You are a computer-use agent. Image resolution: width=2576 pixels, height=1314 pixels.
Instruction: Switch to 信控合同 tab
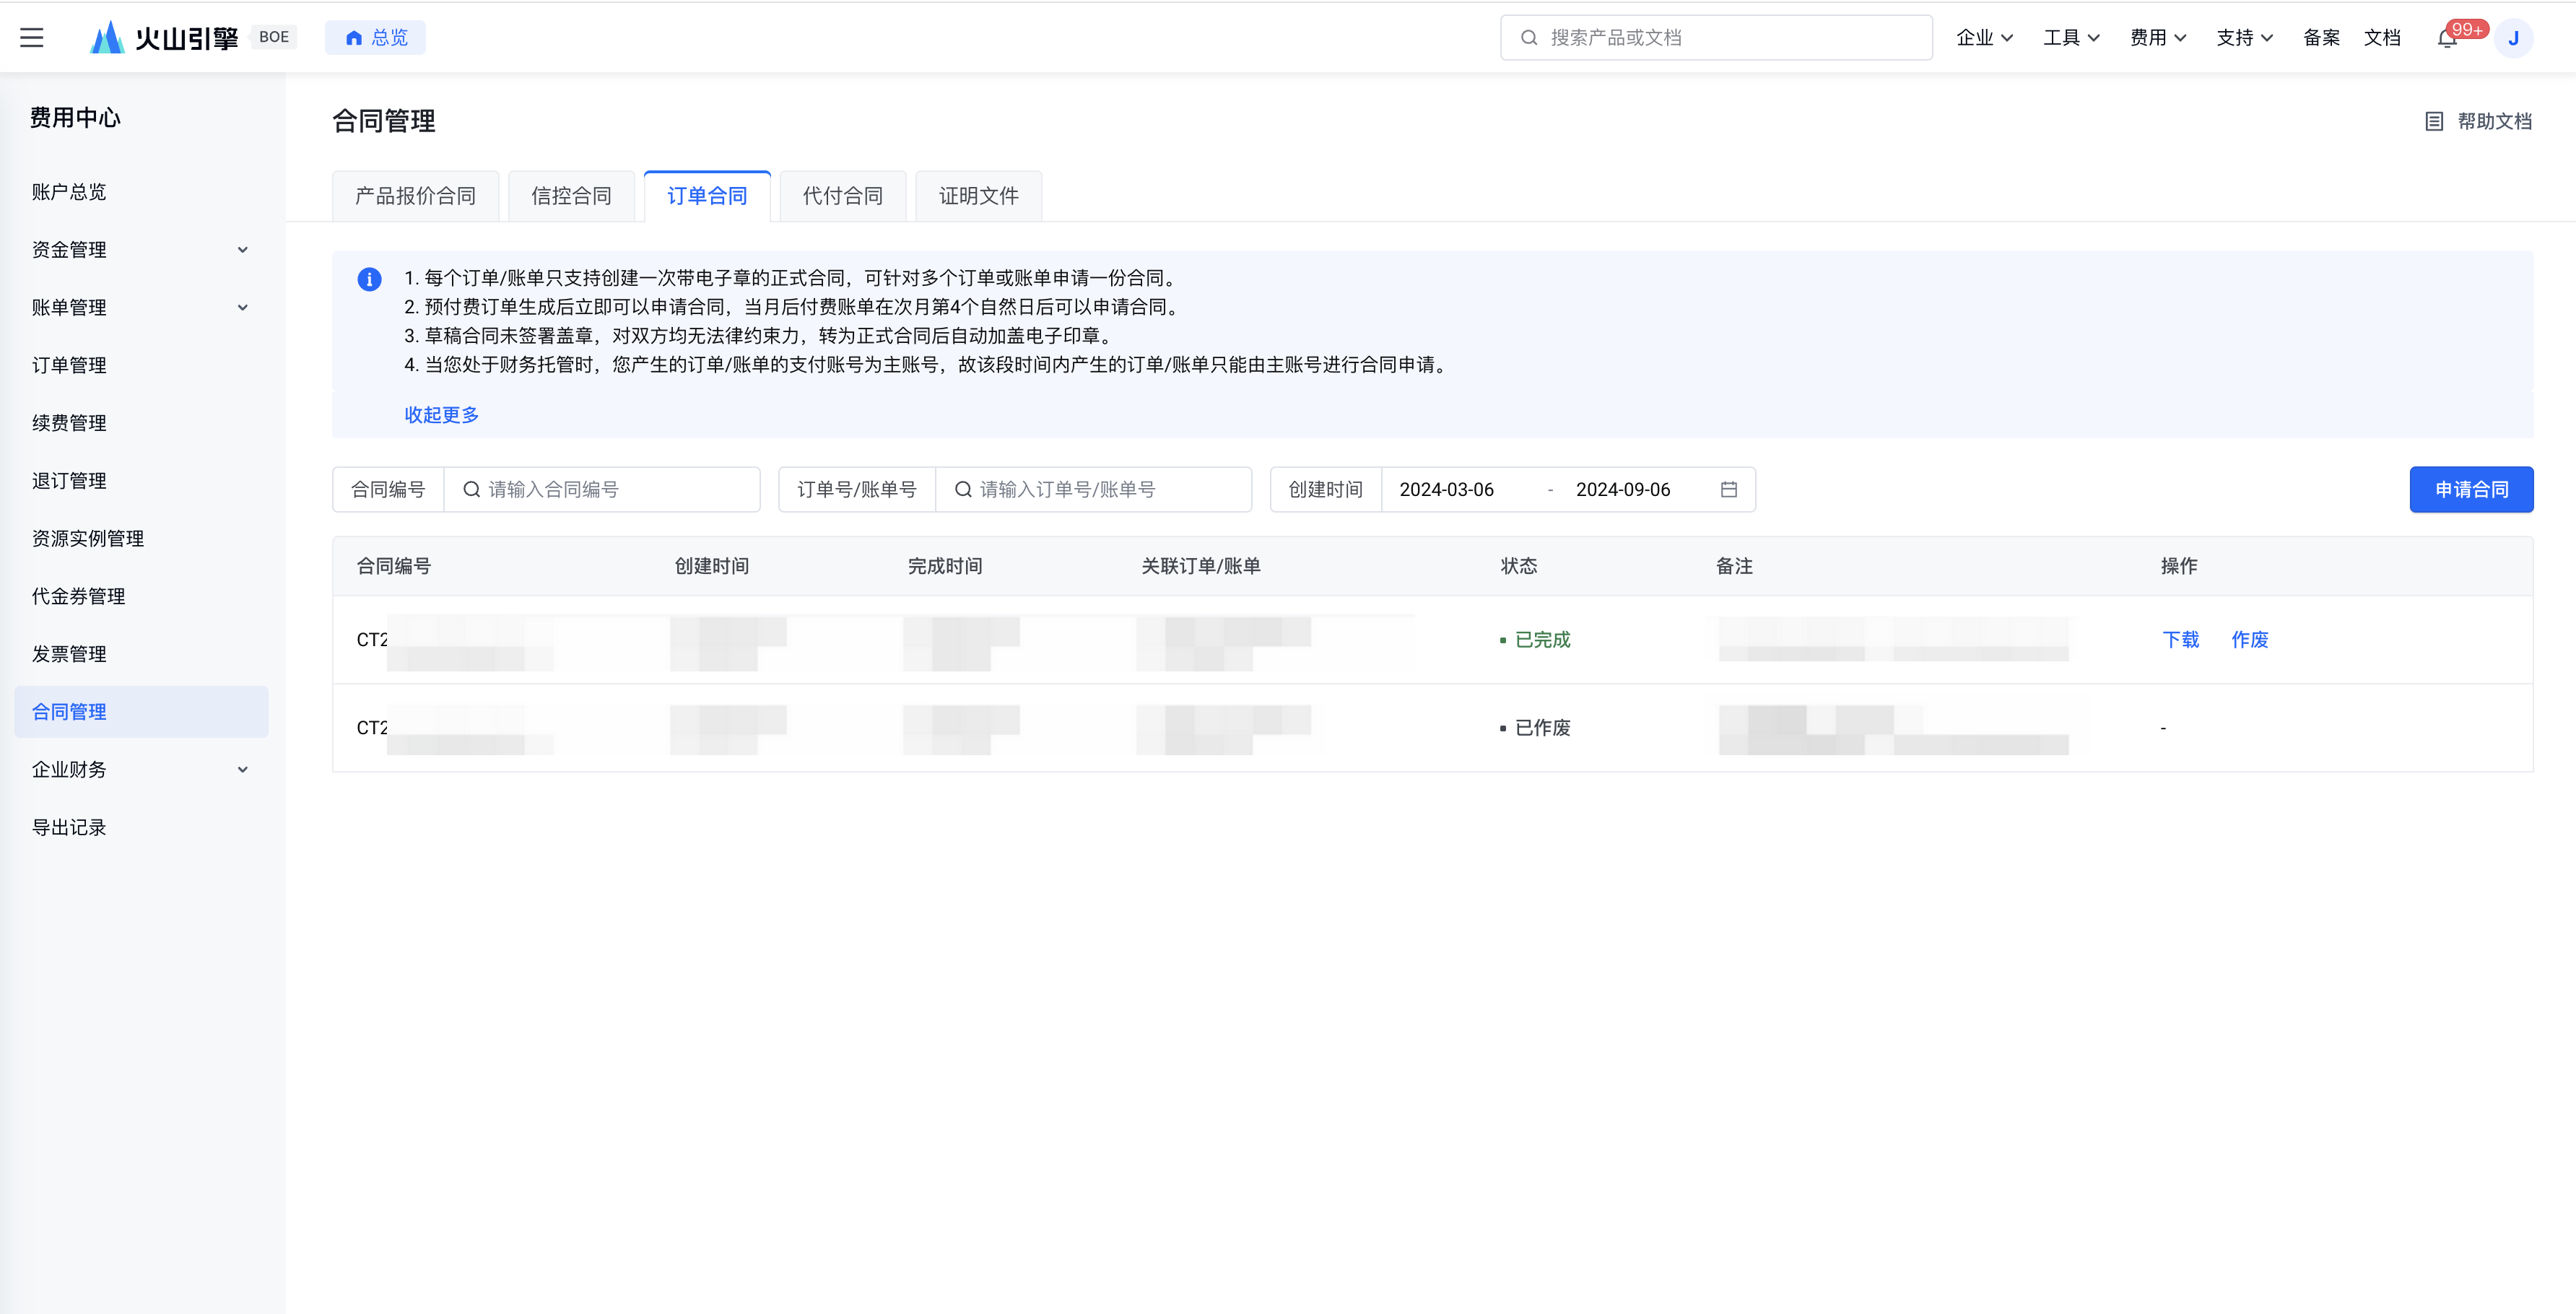click(571, 196)
